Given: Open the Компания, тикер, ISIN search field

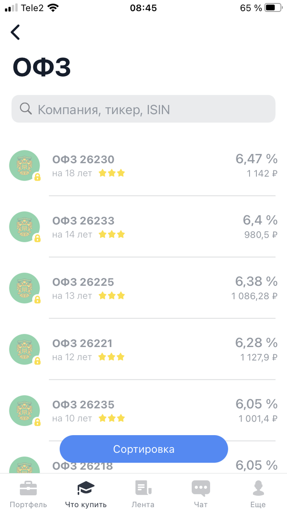Looking at the screenshot, I should tap(143, 109).
